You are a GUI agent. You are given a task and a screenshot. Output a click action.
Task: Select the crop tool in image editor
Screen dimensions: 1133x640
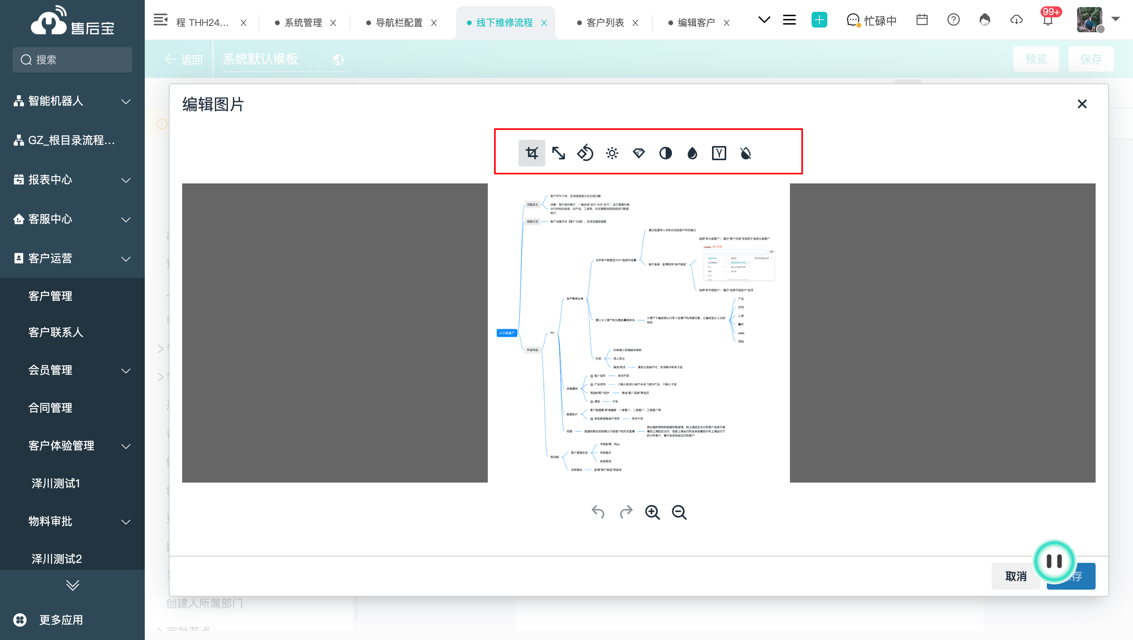click(532, 153)
